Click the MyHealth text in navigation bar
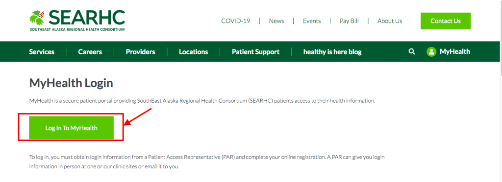Screen dimensions: 502x182 tap(454, 51)
